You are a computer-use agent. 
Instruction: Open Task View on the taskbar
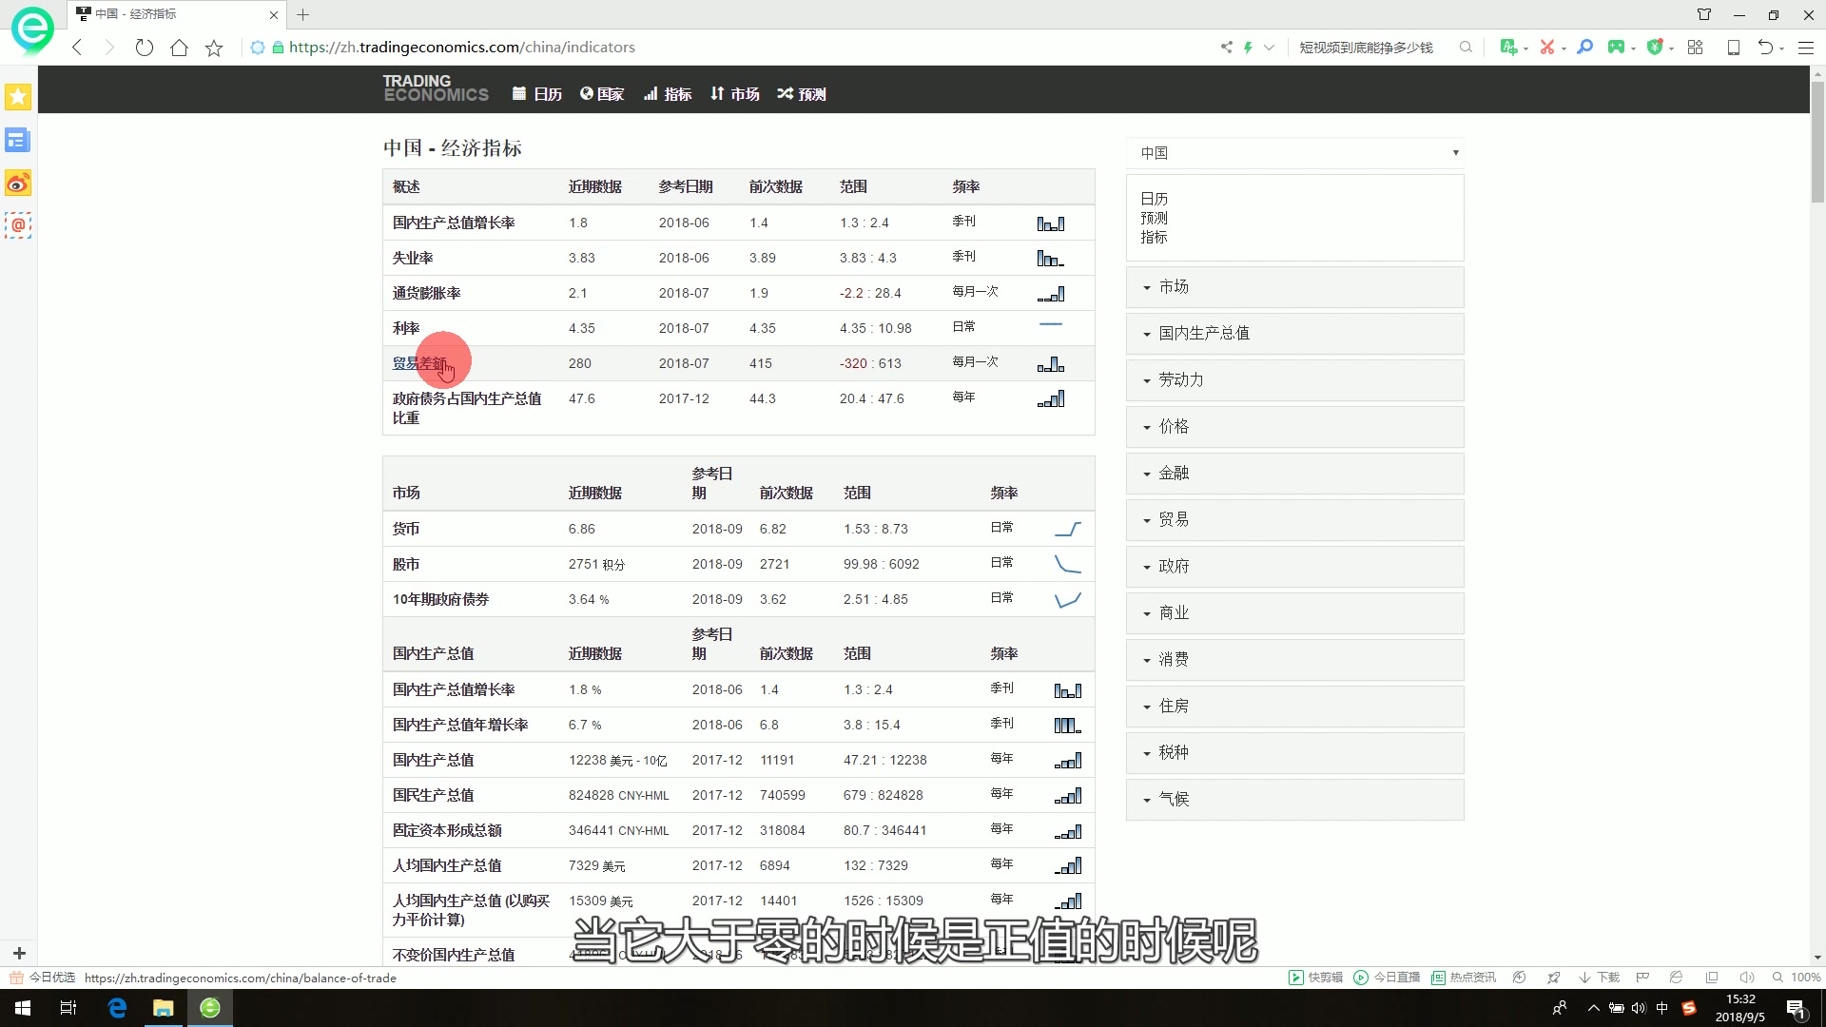click(68, 1008)
